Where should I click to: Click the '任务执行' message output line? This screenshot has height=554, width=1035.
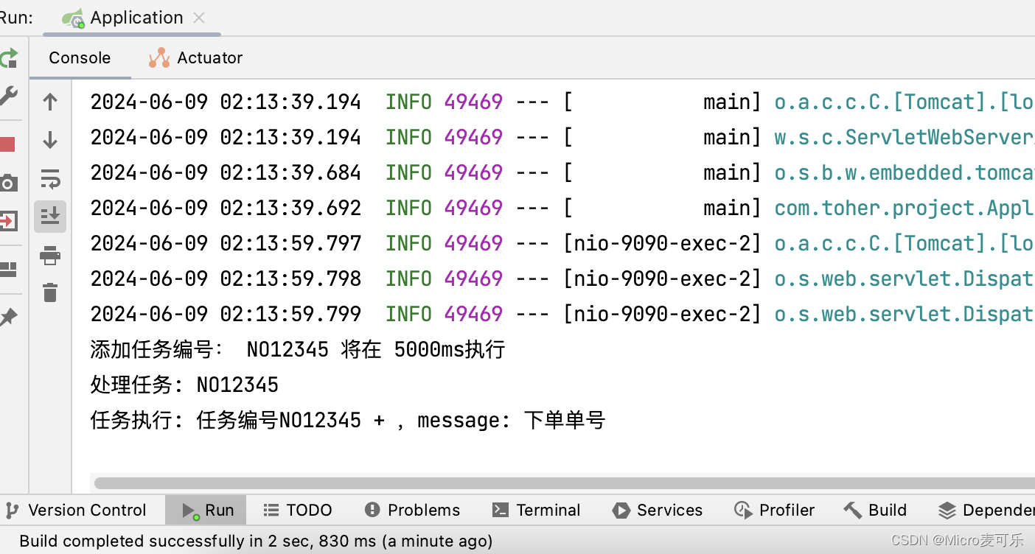coord(348,420)
